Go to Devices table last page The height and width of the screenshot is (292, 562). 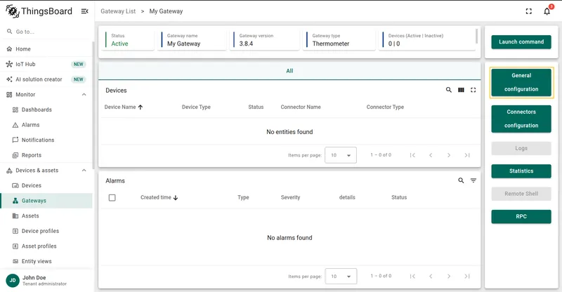[467, 155]
